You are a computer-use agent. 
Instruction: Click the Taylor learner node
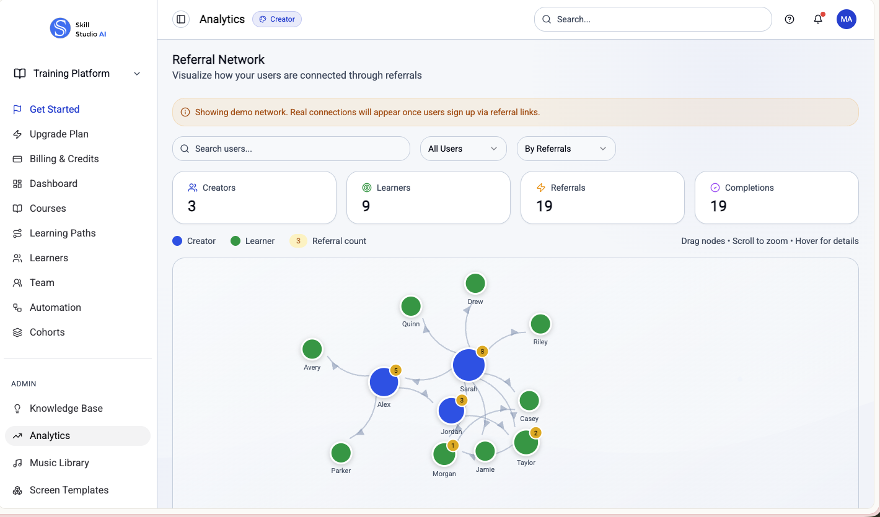[526, 443]
